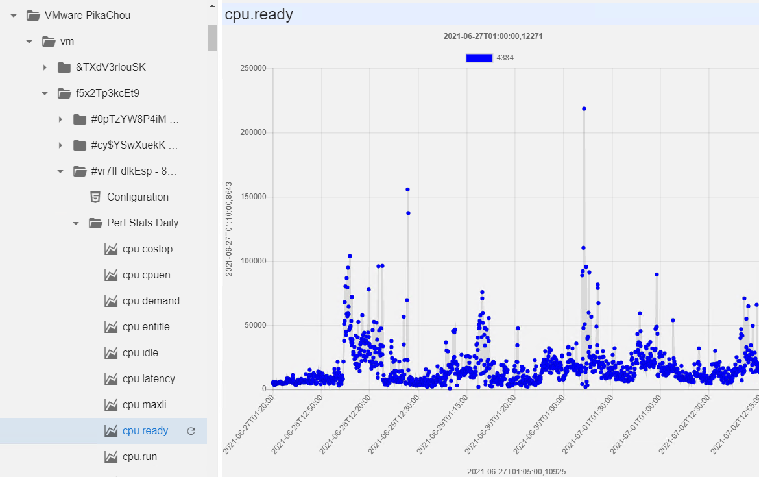
Task: Click the cpu.ready chart title
Action: [x=259, y=14]
